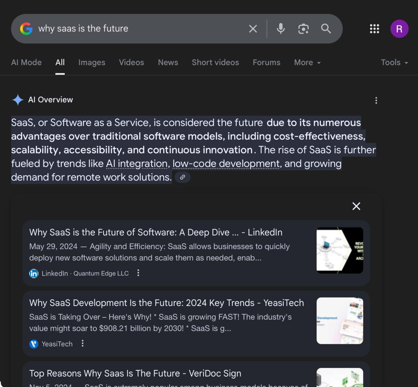
Task: Open the YeasiTech article about SaaS trends
Action: pyautogui.click(x=166, y=303)
